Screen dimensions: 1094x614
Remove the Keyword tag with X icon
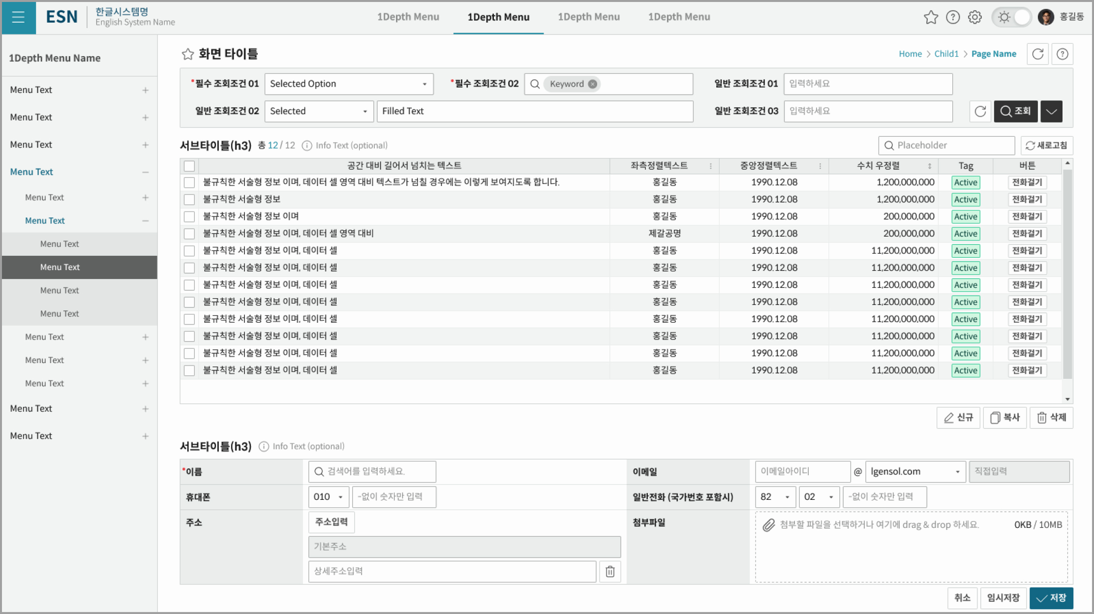593,84
